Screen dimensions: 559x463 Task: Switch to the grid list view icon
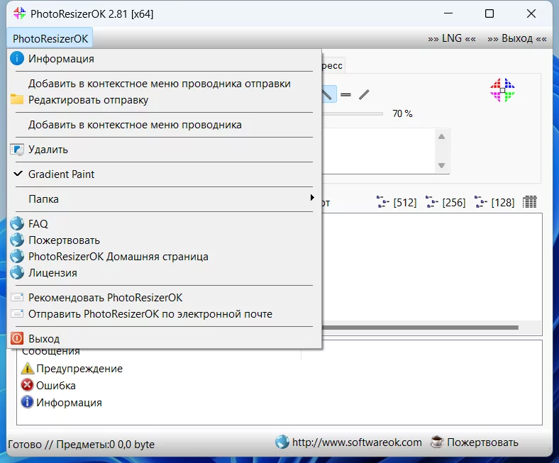(529, 202)
